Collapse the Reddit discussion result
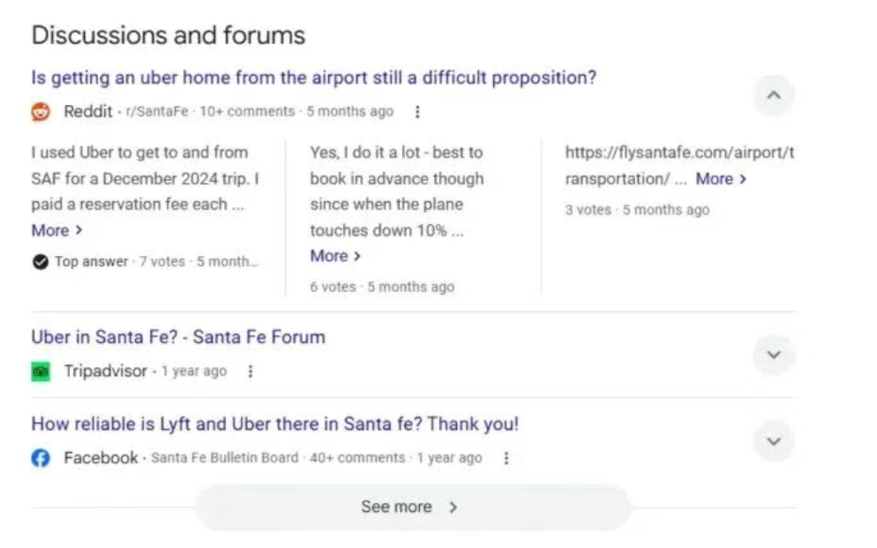The height and width of the screenshot is (548, 877). pyautogui.click(x=774, y=95)
